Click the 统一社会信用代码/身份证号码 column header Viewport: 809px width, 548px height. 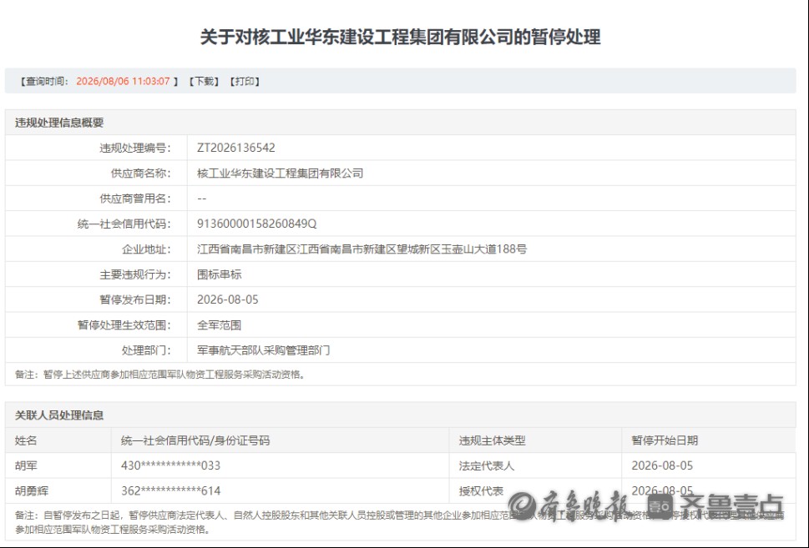click(195, 440)
